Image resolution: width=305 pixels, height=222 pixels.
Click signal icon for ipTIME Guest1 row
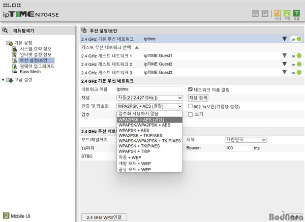click(284, 55)
